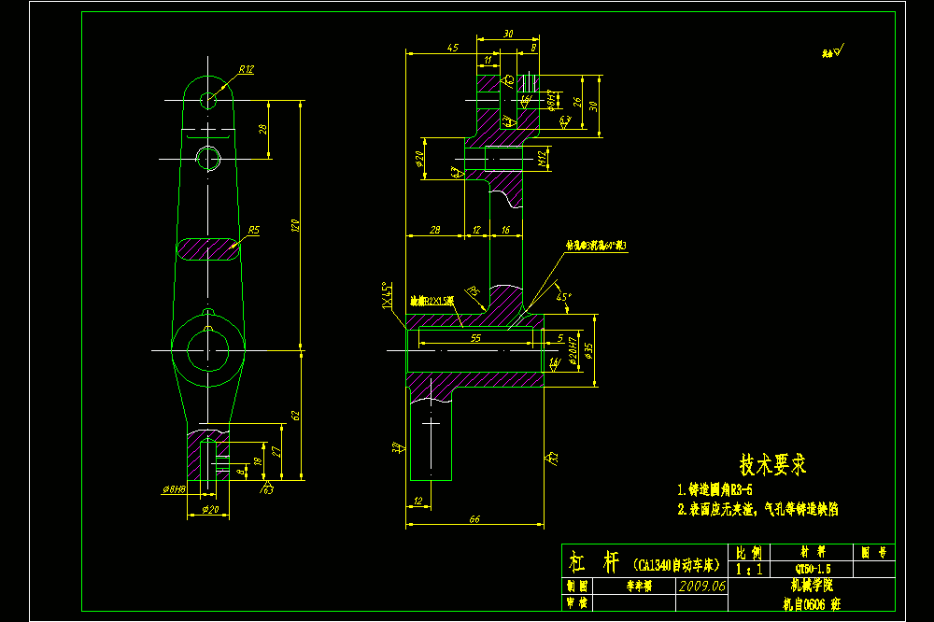Click the (CA1340自动车床) text
Screen dimensions: 934x622
point(676,564)
